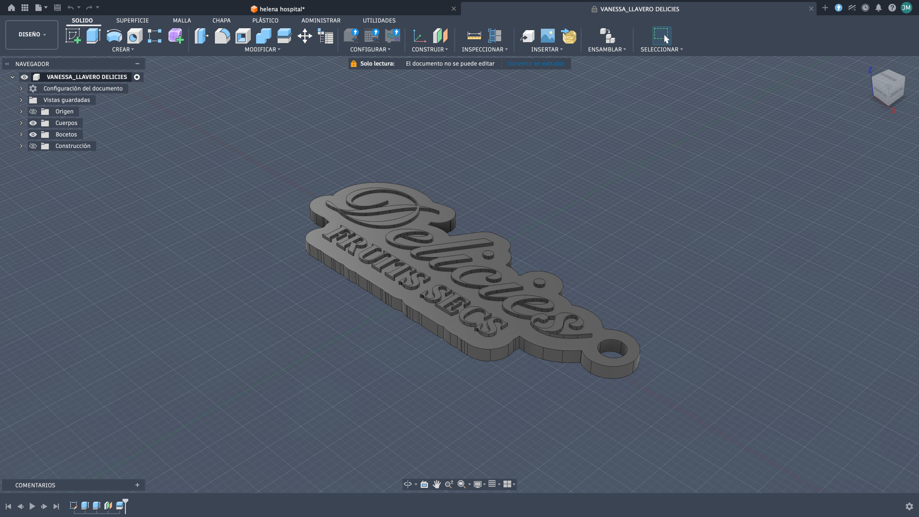Click Convertir en editable link

pos(536,64)
